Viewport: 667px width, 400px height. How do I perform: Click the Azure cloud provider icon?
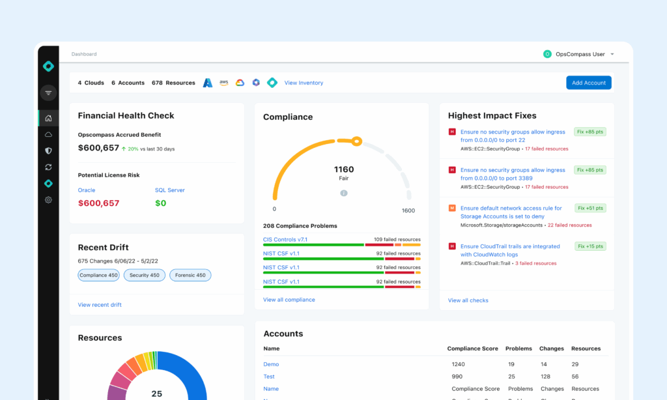tap(208, 83)
